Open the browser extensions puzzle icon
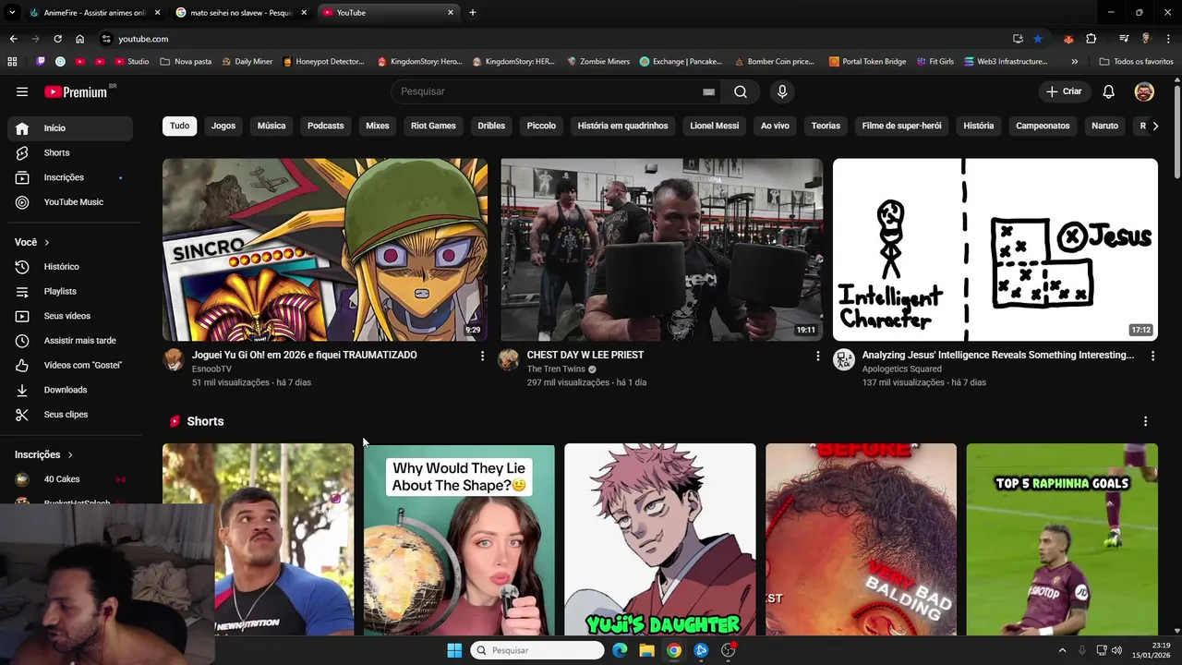 pos(1091,39)
